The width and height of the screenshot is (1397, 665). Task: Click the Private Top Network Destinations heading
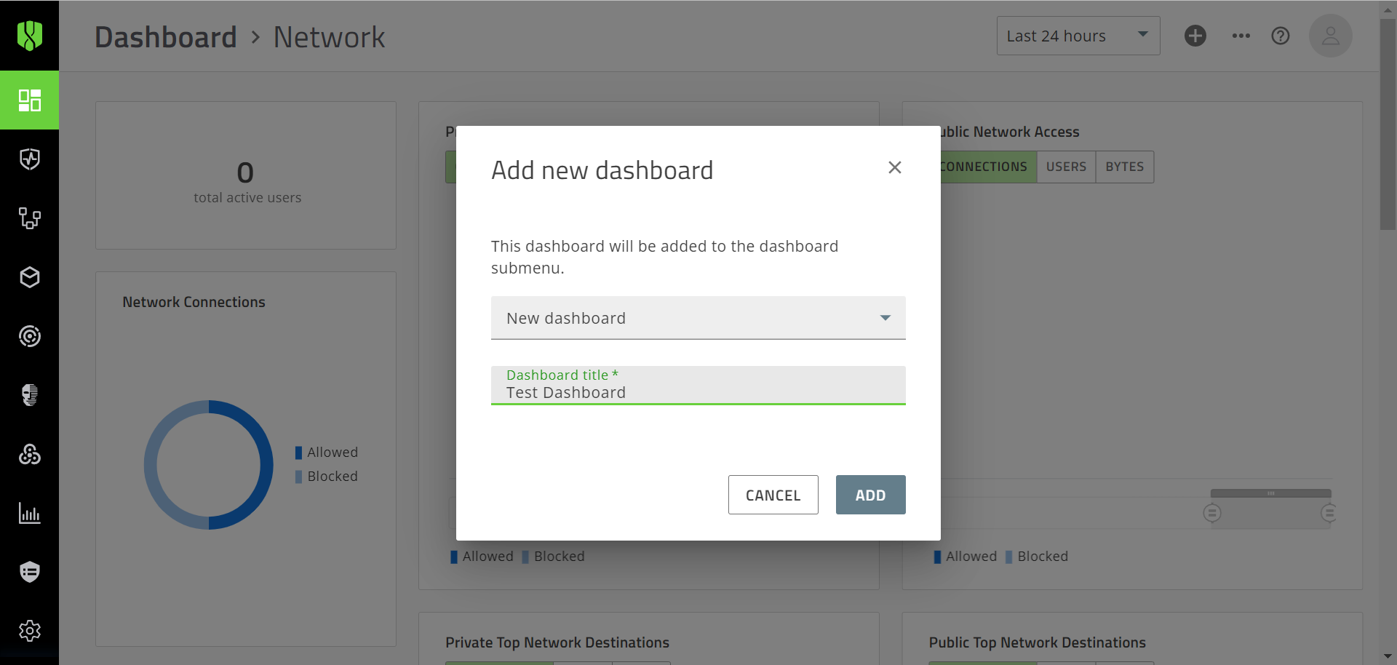[557, 642]
